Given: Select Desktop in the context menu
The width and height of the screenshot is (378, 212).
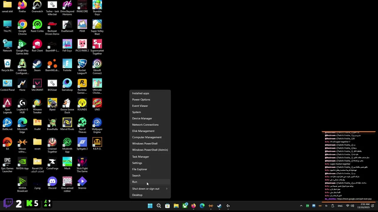Looking at the screenshot, I should tap(150, 195).
